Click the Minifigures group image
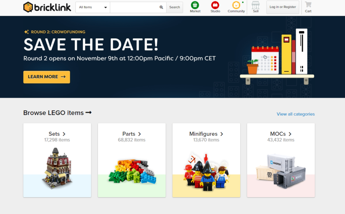The image size is (345, 214). (207, 172)
